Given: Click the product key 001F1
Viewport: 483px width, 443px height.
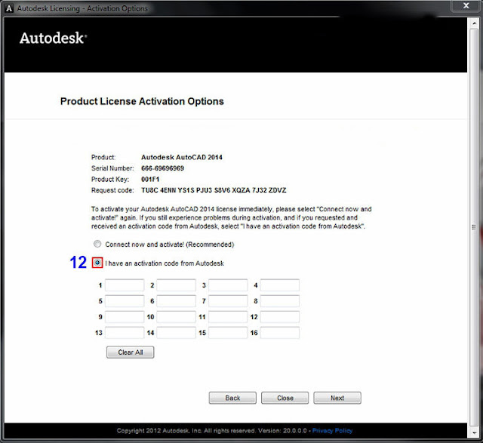Looking at the screenshot, I should click(x=150, y=180).
